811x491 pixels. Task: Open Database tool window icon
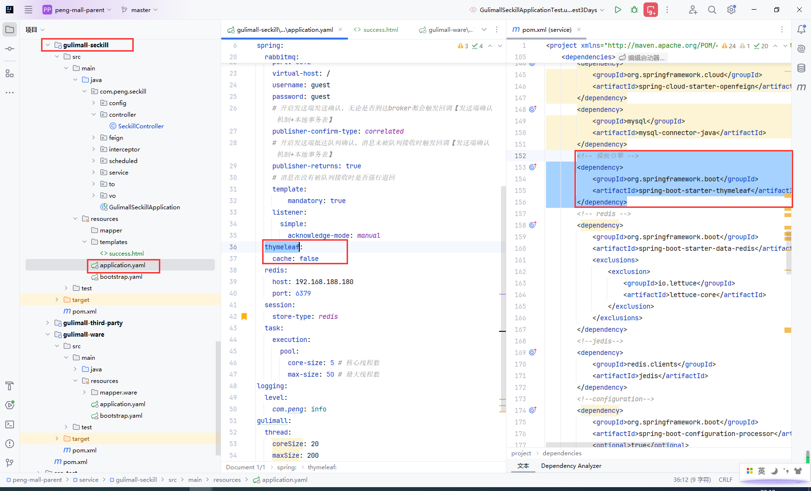[x=801, y=68]
